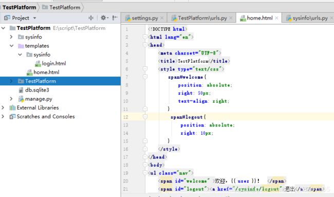
Task: Click the manage.py Python file icon
Action: [21, 99]
